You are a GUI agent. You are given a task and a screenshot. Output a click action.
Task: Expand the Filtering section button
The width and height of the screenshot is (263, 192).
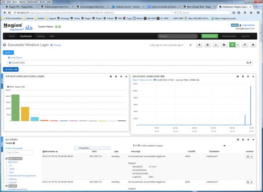pyautogui.click(x=11, y=69)
